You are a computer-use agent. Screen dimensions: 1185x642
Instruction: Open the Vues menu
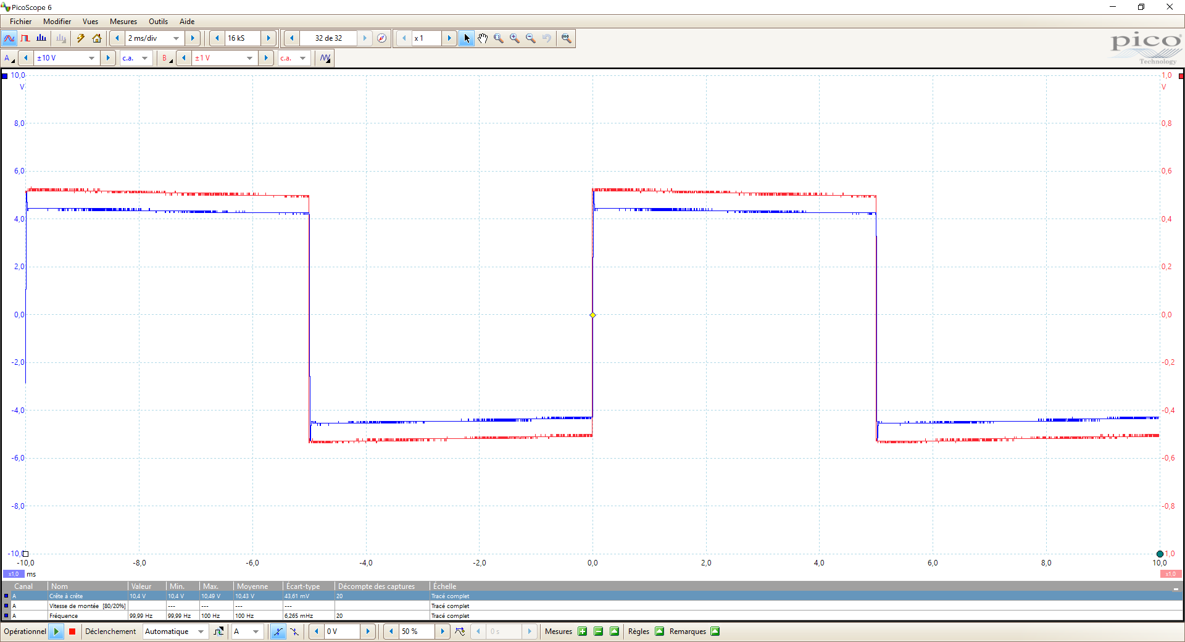90,22
